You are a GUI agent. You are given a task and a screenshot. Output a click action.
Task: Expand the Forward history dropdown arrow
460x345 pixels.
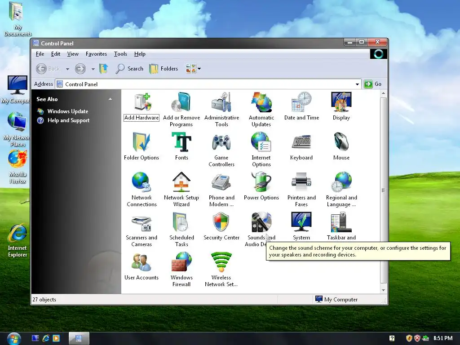pos(93,69)
